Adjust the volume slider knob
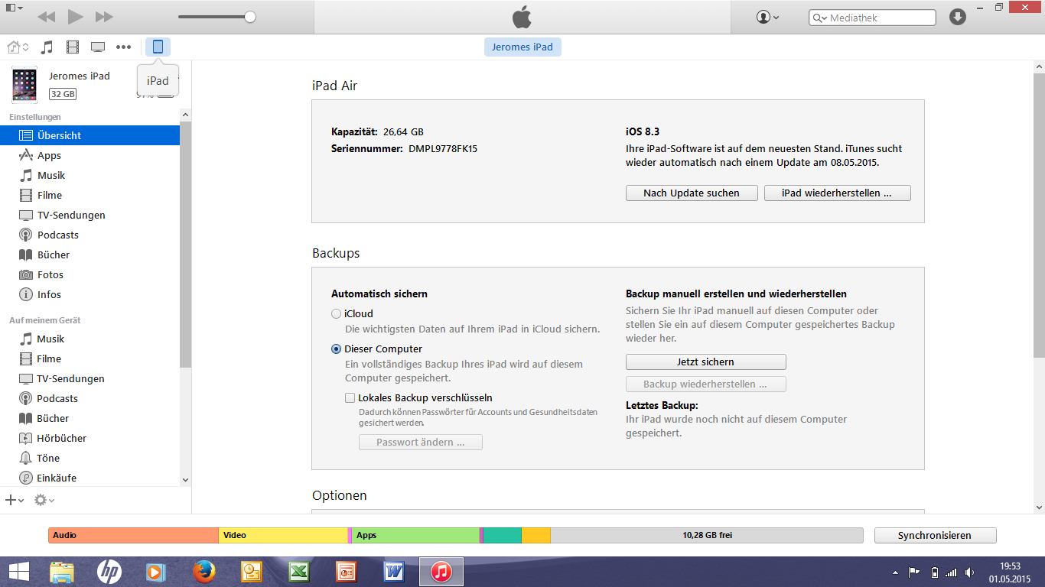This screenshot has width=1045, height=587. click(x=250, y=17)
